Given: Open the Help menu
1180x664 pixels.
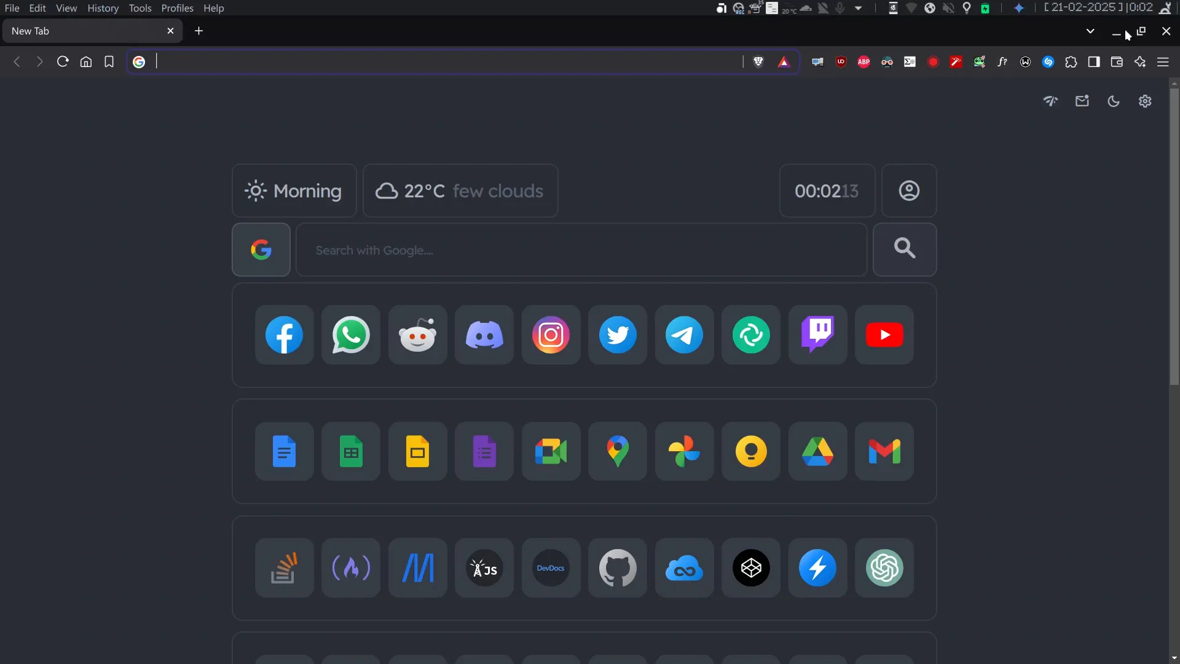Looking at the screenshot, I should (214, 8).
